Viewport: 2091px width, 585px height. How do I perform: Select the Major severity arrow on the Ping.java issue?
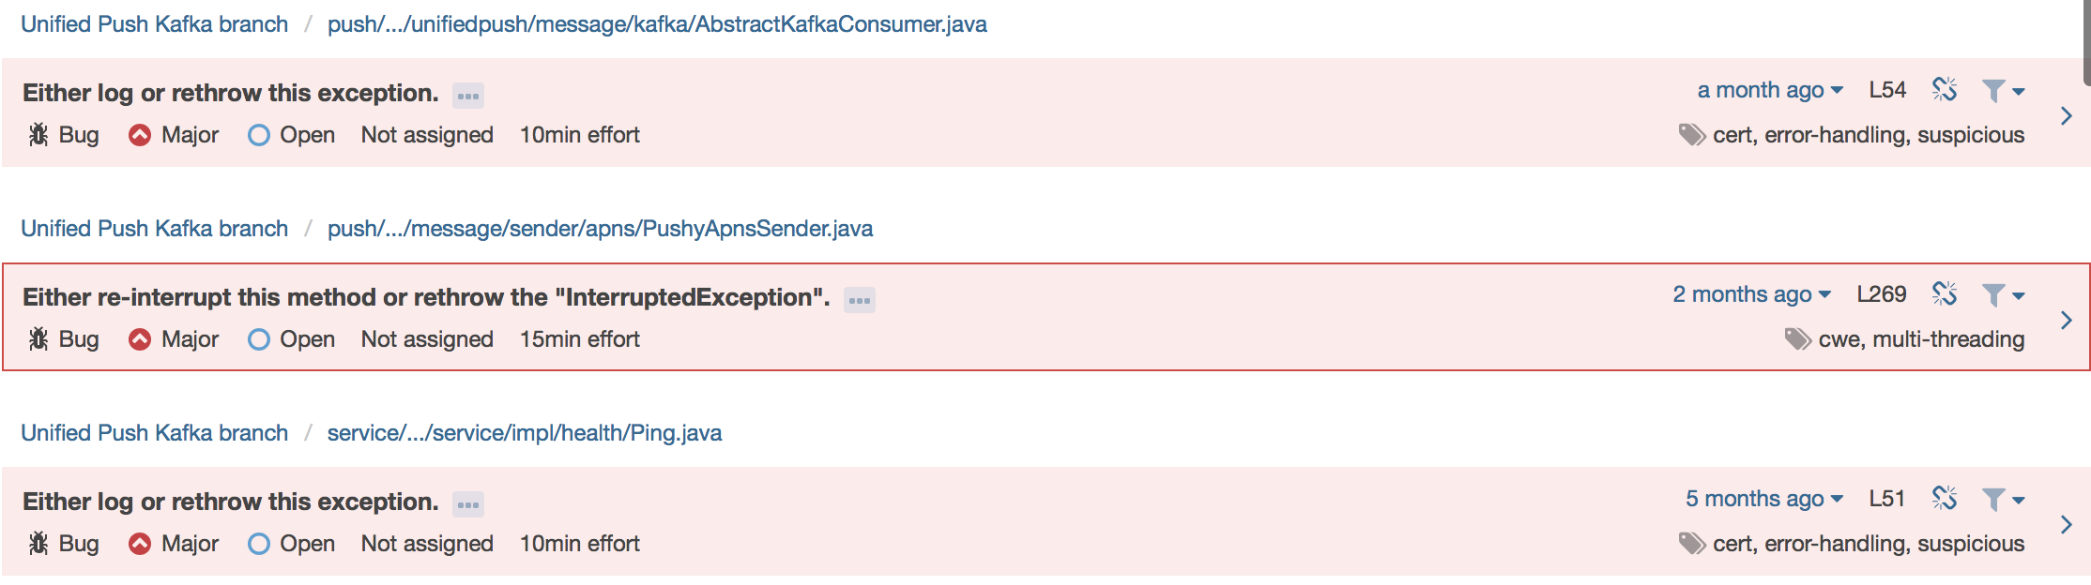(140, 543)
